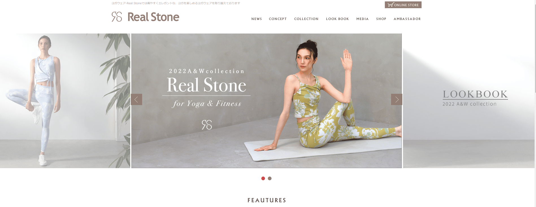Advance carousel with right arrow
536x207 pixels.
click(x=397, y=99)
